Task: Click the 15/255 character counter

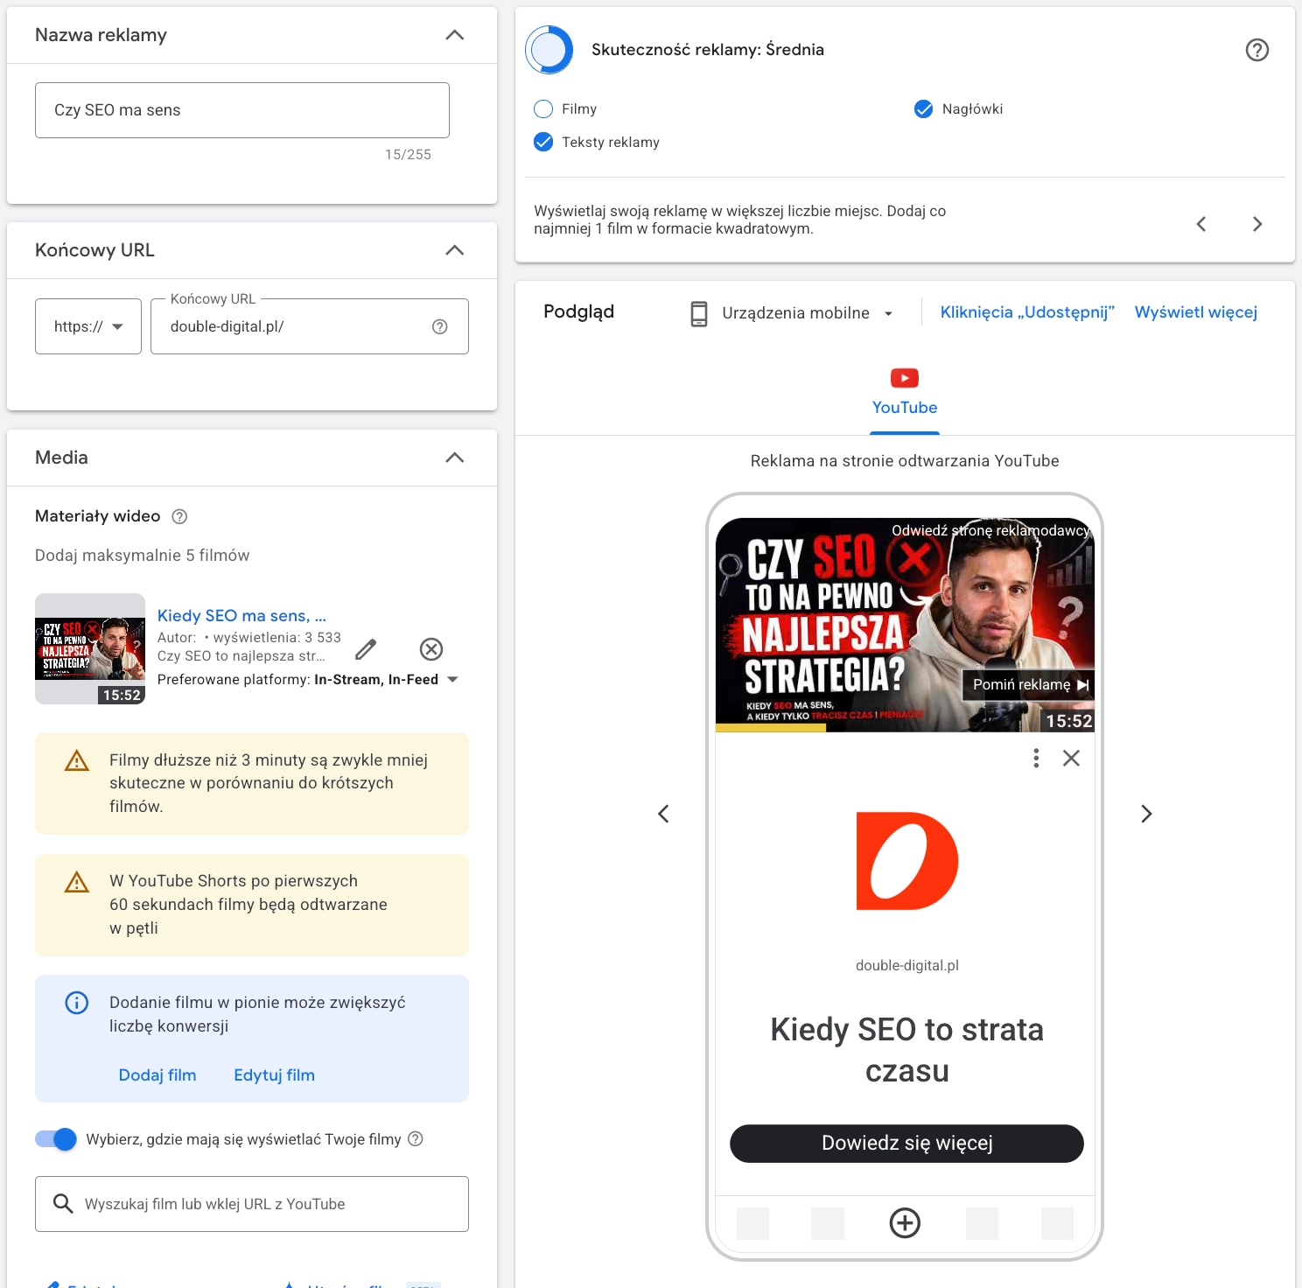Action: 408,154
